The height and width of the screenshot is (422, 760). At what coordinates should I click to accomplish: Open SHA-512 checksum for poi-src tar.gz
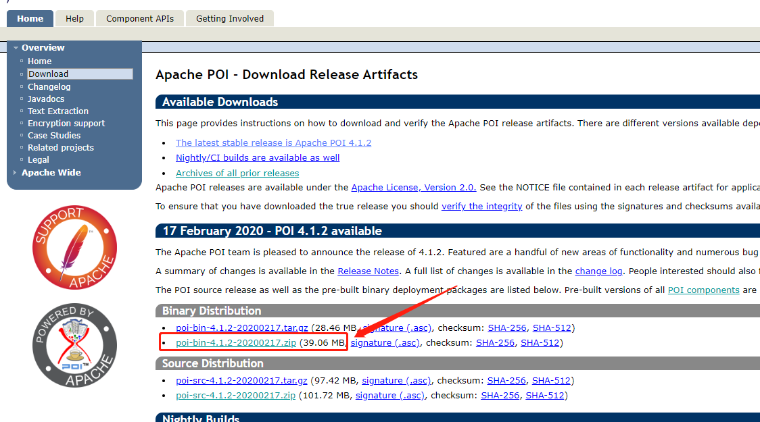pos(551,380)
